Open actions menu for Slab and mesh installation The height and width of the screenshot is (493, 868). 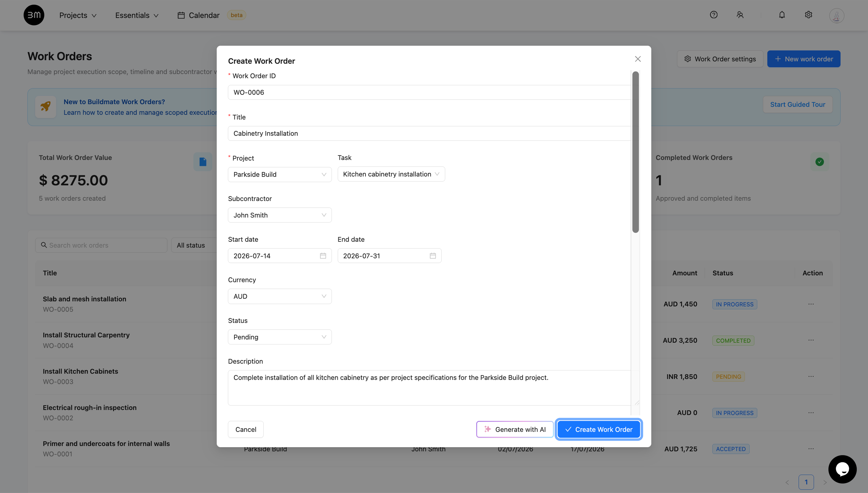tap(811, 304)
